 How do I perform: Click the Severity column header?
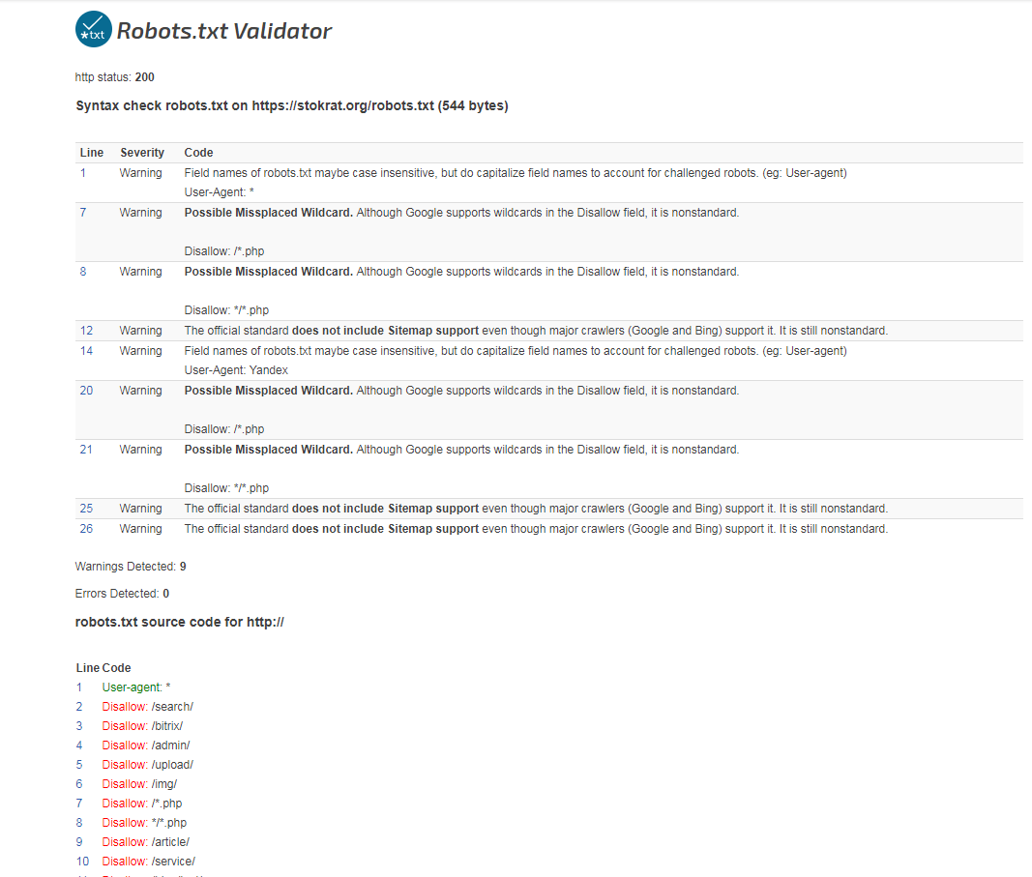pyautogui.click(x=142, y=153)
